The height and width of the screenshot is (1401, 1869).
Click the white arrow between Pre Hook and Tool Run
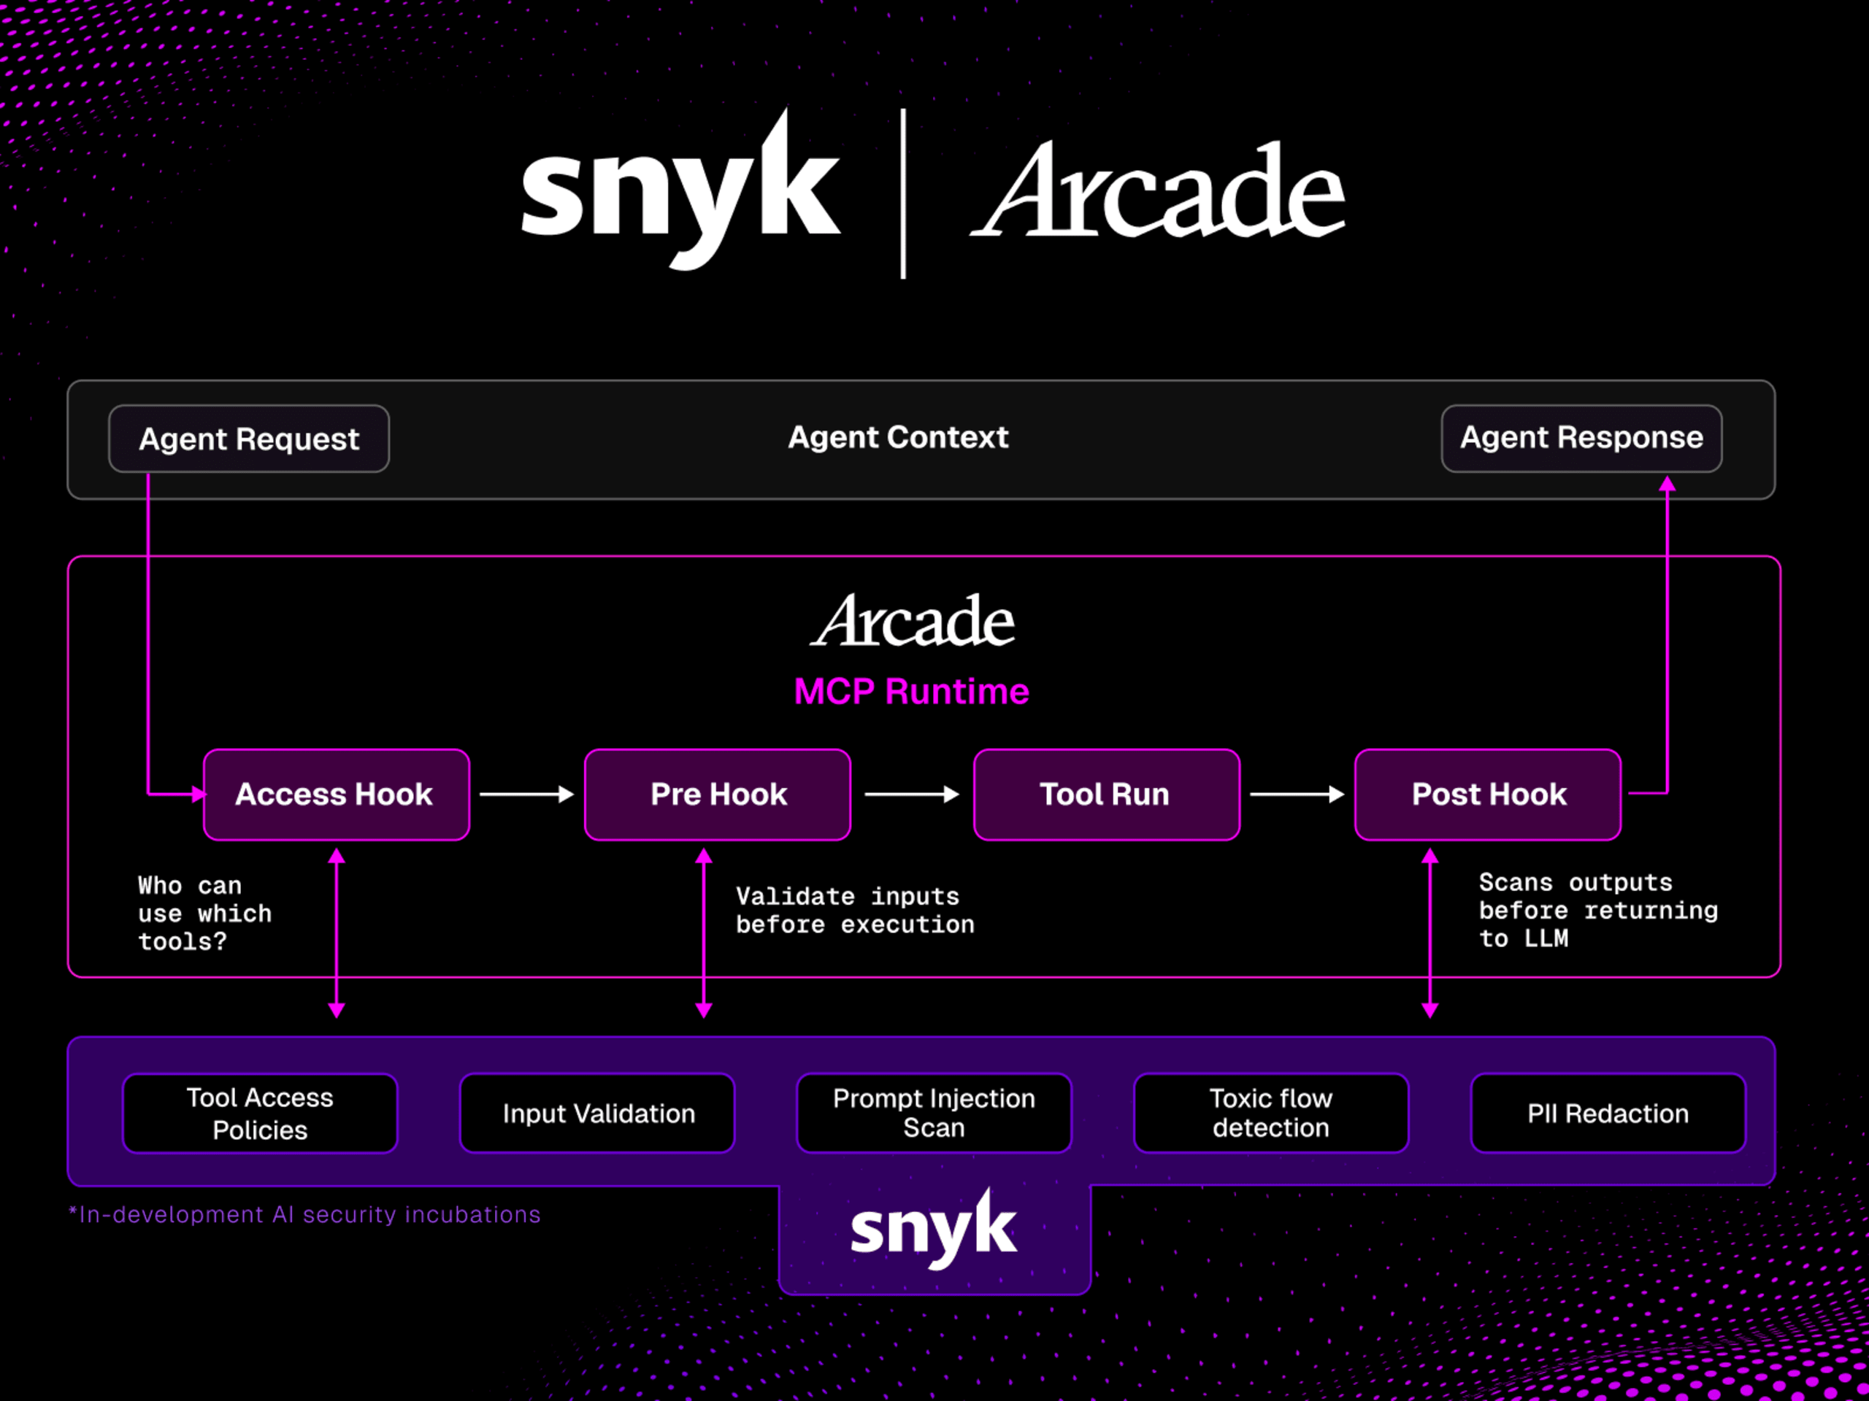[911, 794]
